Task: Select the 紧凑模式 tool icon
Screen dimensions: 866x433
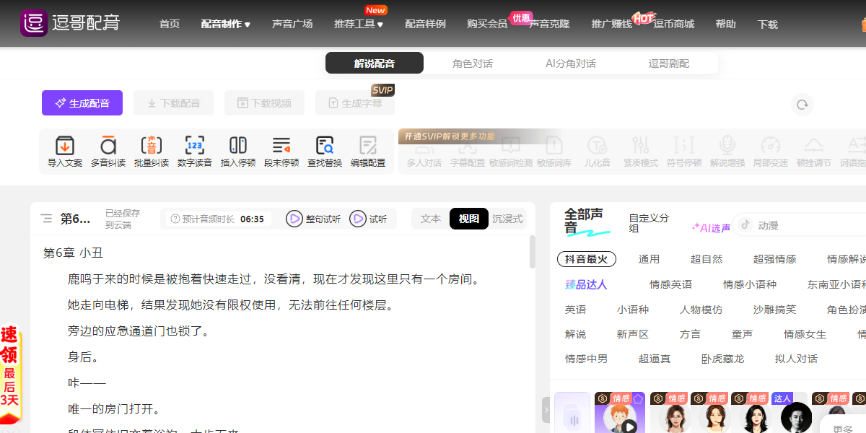Action: (x=641, y=146)
